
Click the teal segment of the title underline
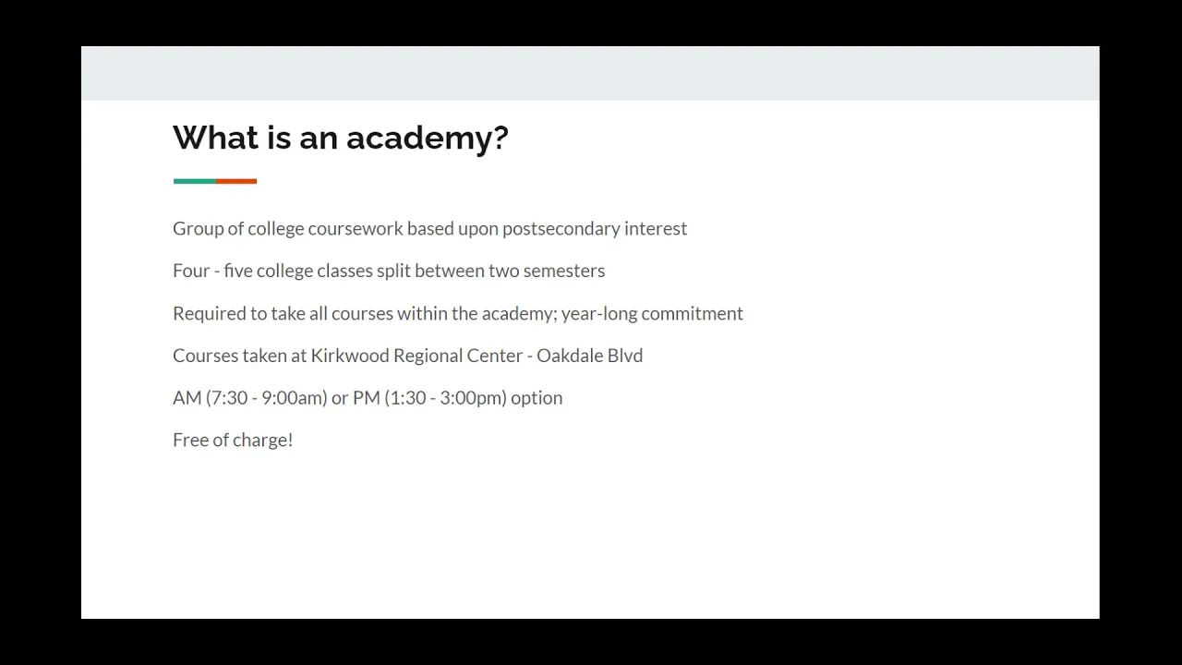[194, 181]
